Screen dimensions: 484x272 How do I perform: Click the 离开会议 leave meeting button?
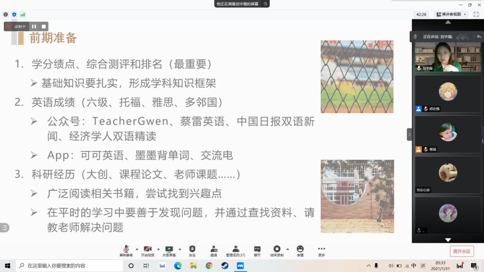pyautogui.click(x=461, y=251)
